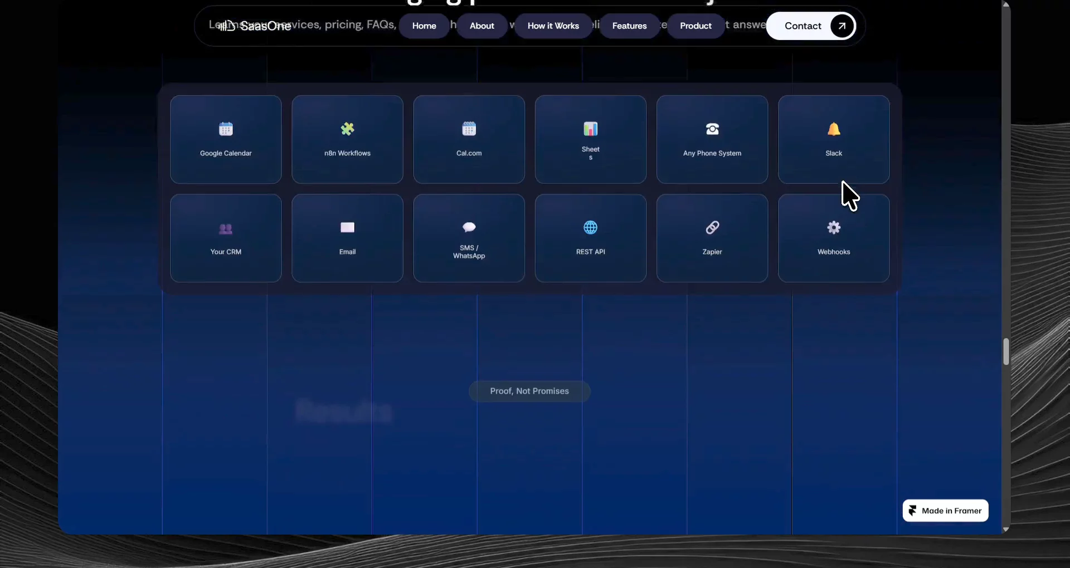Click the Contact button
1070x568 pixels.
point(811,26)
